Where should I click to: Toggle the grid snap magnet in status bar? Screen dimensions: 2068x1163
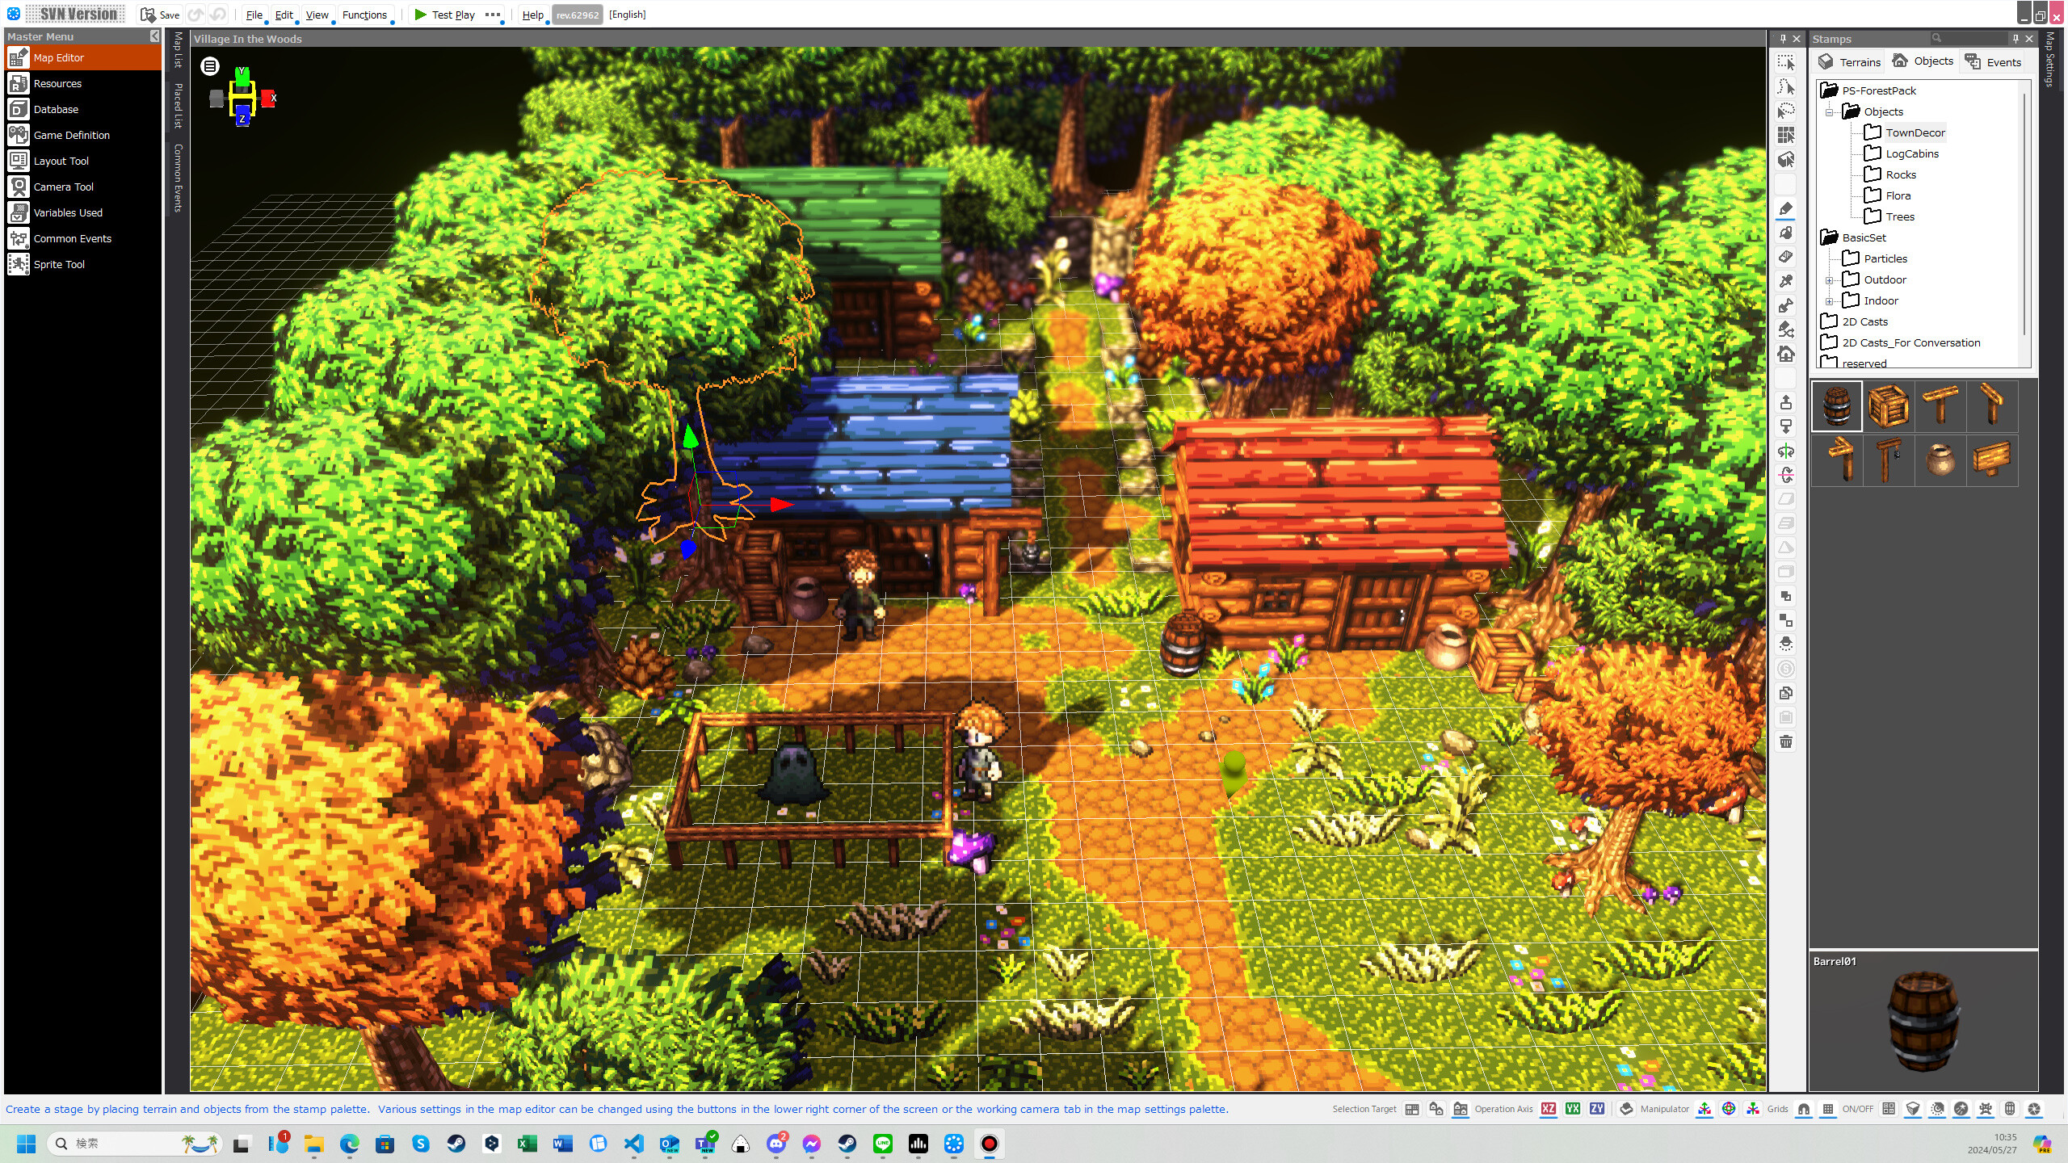pos(1803,1109)
